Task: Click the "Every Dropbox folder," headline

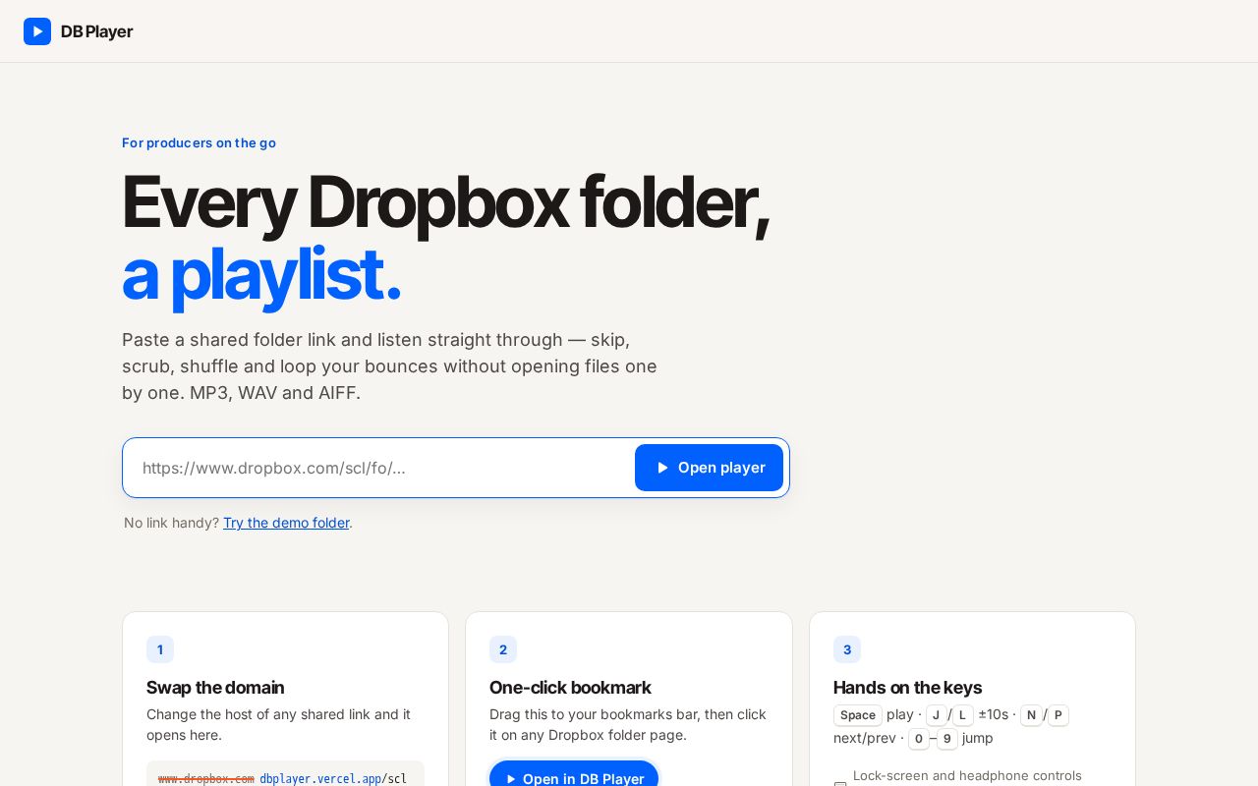Action: (445, 202)
